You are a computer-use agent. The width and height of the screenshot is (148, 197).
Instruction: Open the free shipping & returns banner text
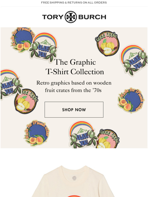(x=74, y=3)
